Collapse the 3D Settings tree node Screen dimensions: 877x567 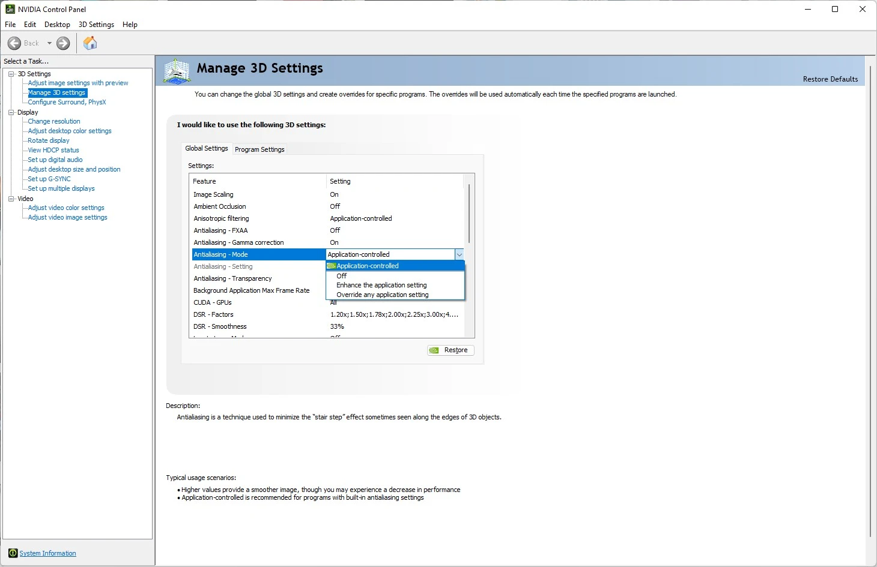tap(11, 73)
